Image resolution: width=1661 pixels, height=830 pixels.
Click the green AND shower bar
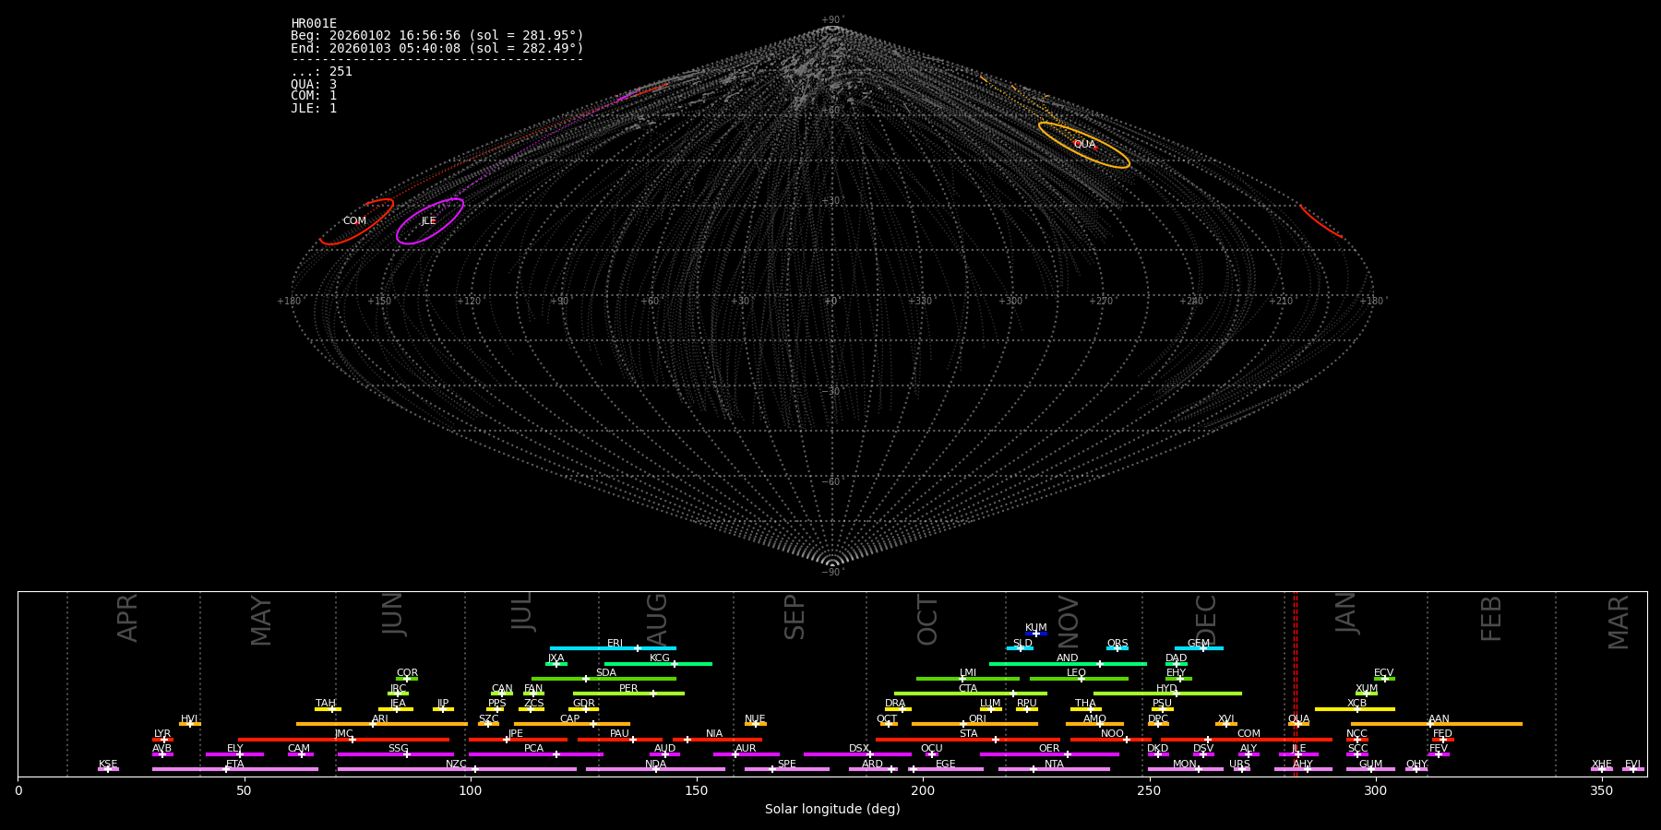coord(1068,664)
